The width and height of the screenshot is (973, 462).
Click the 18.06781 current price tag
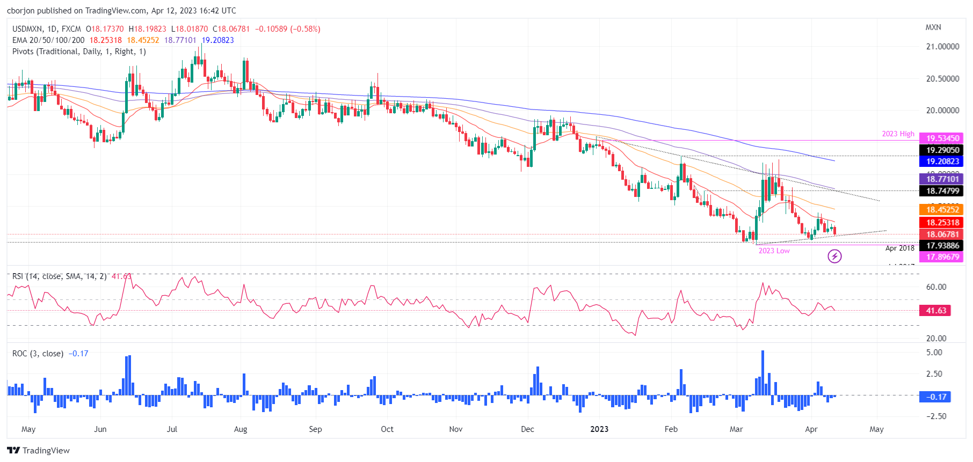tap(942, 234)
